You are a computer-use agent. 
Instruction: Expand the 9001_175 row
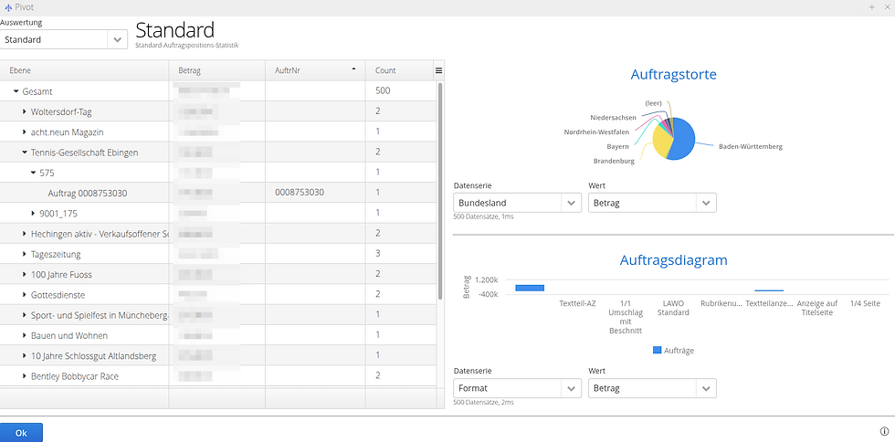click(34, 213)
